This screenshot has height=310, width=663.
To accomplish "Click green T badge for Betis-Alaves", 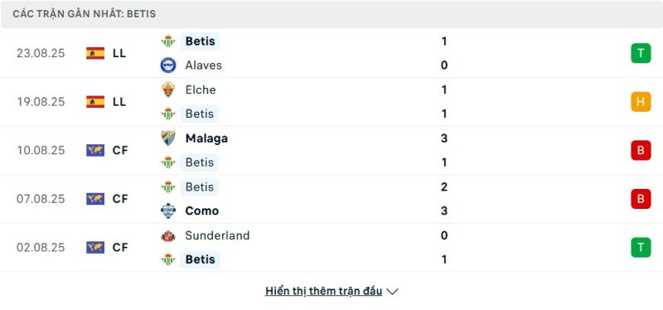I will pyautogui.click(x=641, y=53).
